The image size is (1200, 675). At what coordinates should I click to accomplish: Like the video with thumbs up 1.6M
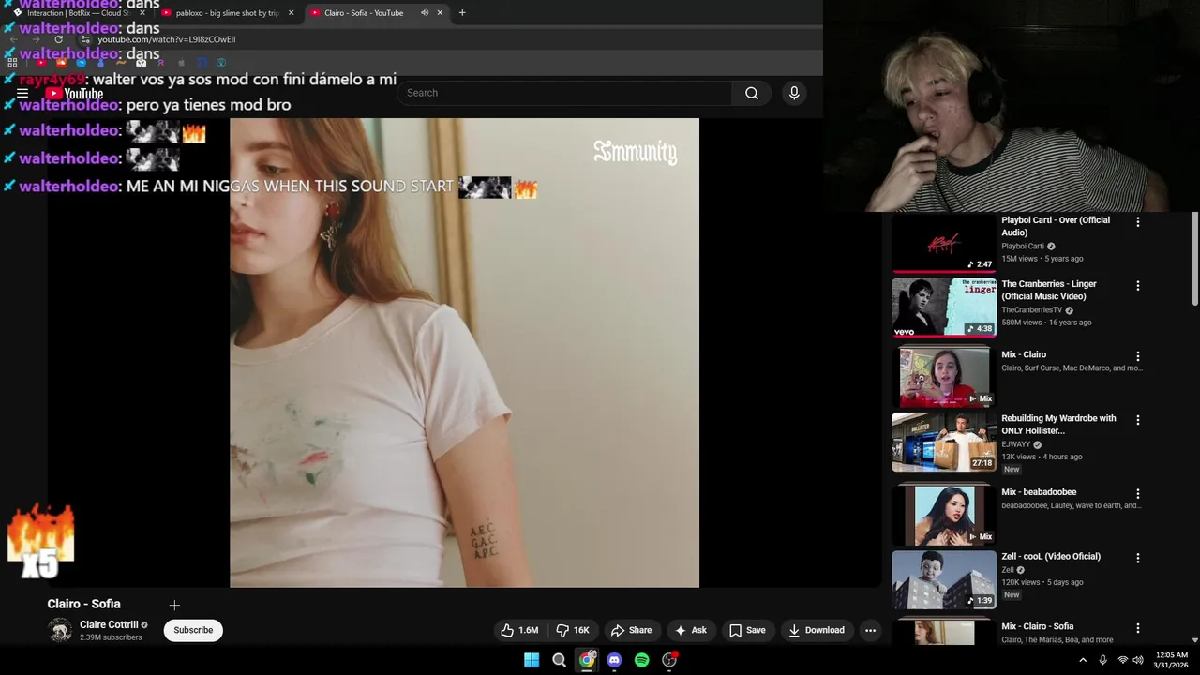518,630
